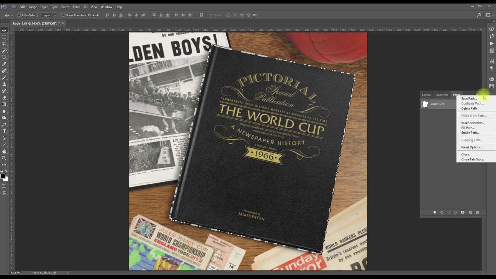
Task: Select the Zoom tool
Action: pyautogui.click(x=4, y=158)
